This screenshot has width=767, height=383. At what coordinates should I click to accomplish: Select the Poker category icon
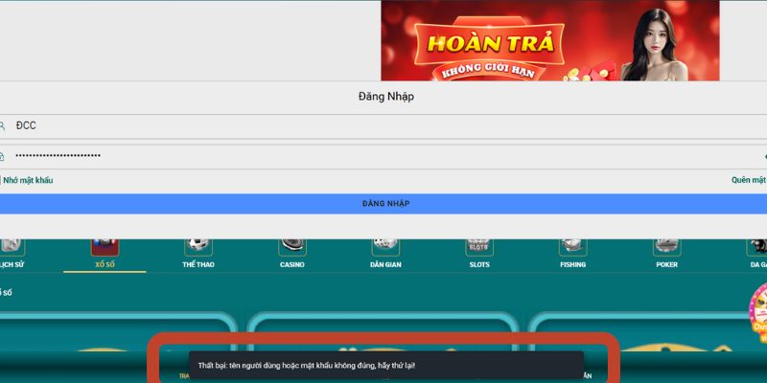[x=666, y=247]
